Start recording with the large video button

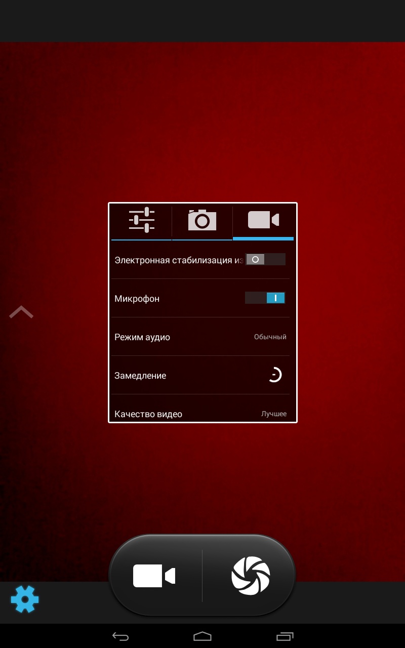[x=154, y=576]
